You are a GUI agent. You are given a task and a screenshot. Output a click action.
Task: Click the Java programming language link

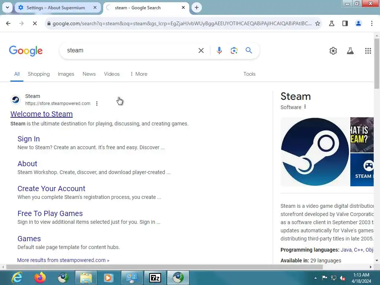(346, 250)
